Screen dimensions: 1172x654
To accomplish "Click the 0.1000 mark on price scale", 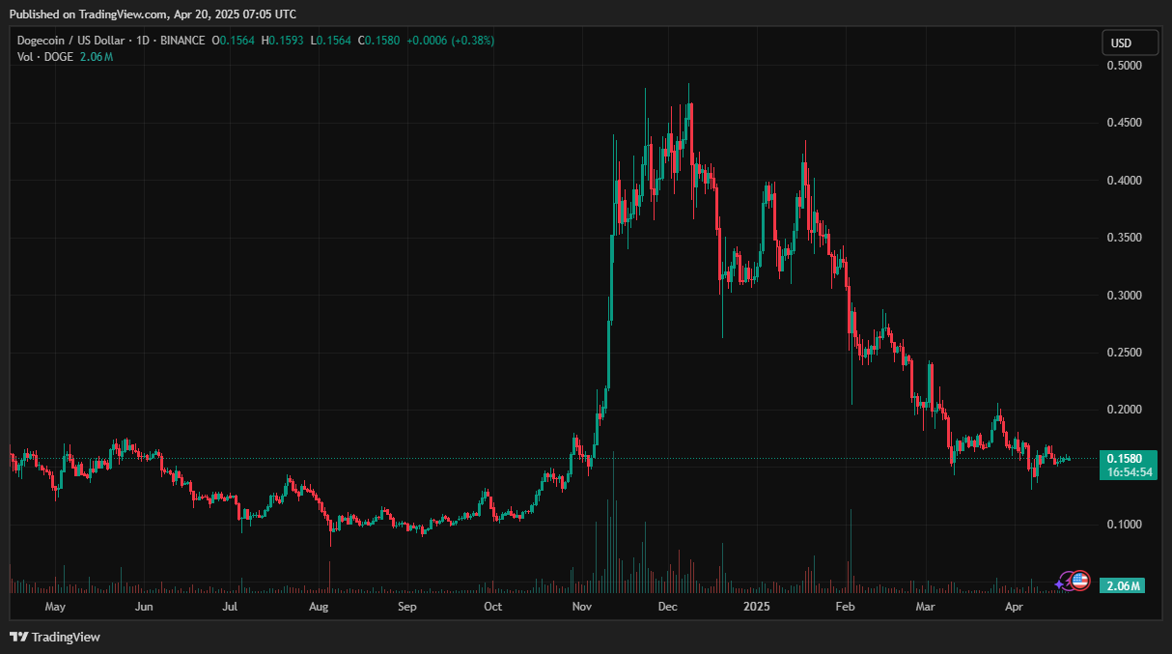I will [1123, 525].
